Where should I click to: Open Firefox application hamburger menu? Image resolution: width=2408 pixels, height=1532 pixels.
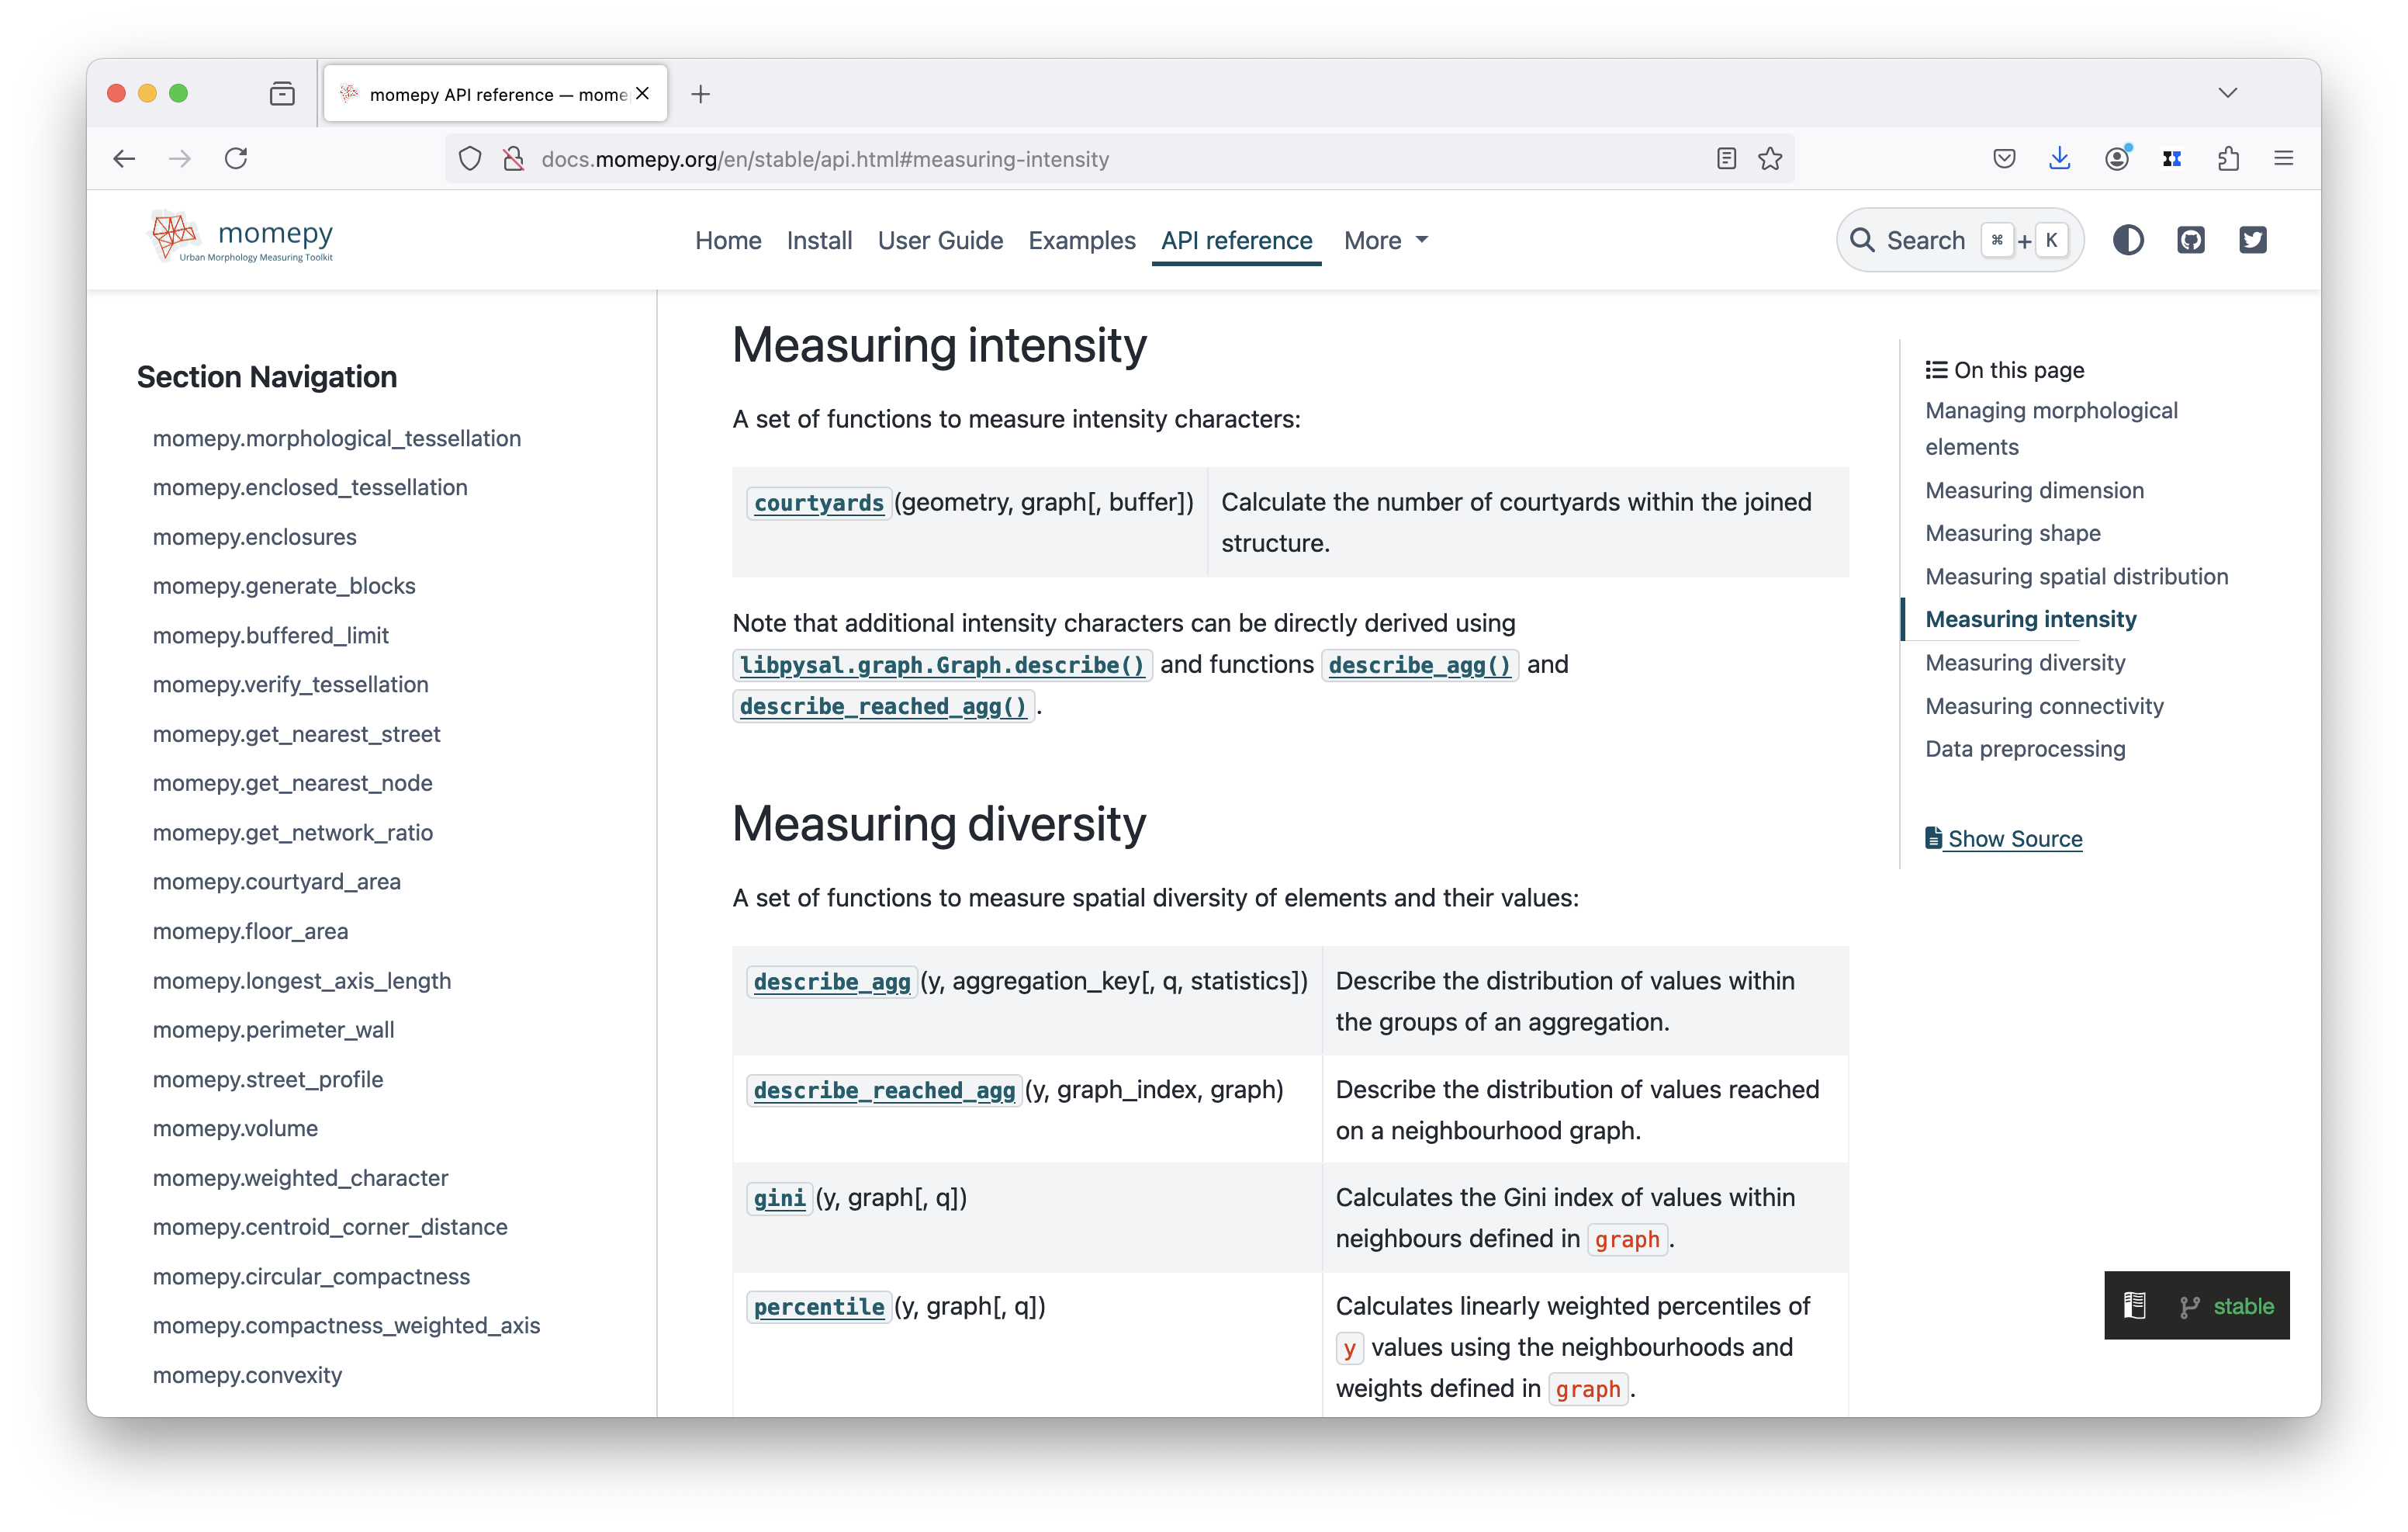2283,159
